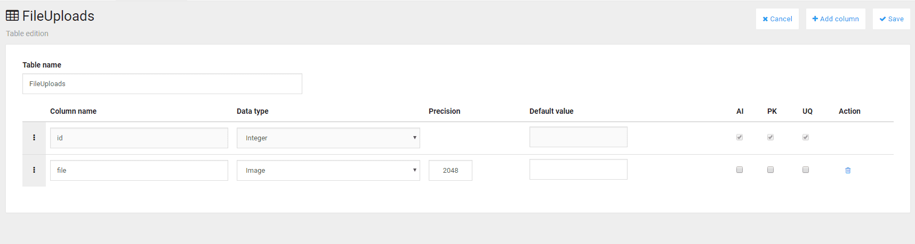Focus the file column name field
The height and width of the screenshot is (244, 915).
(x=139, y=171)
